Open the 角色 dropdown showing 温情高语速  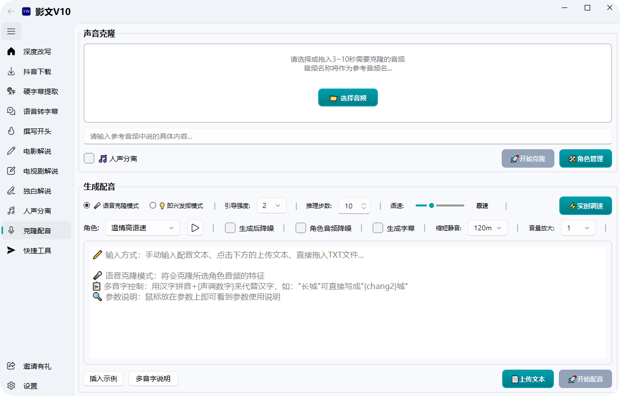pyautogui.click(x=142, y=228)
